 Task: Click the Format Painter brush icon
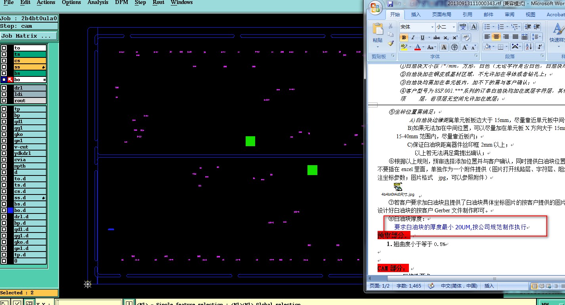click(x=391, y=43)
